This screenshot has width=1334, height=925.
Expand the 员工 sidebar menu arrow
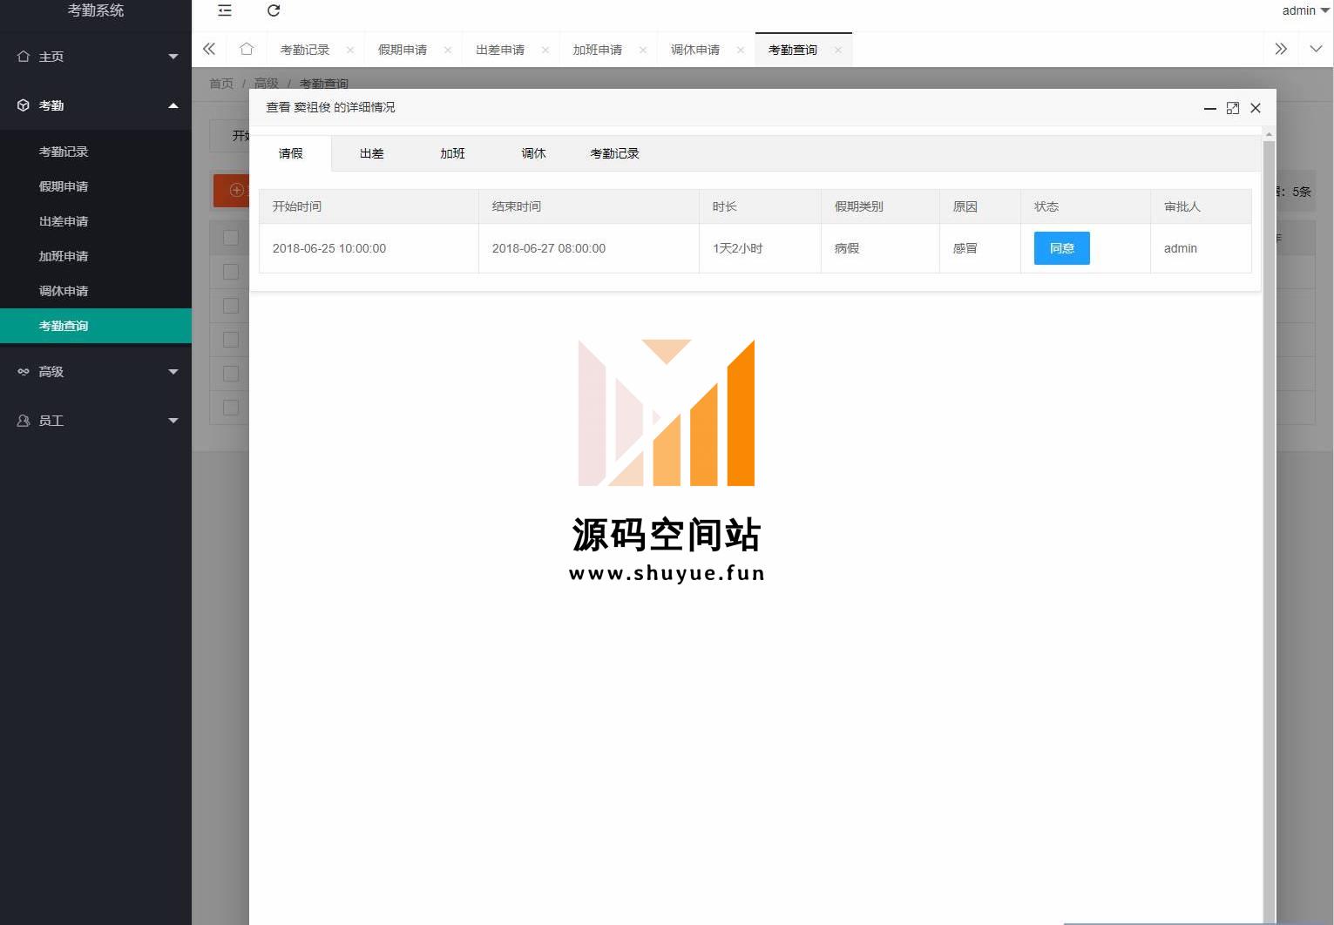point(173,421)
